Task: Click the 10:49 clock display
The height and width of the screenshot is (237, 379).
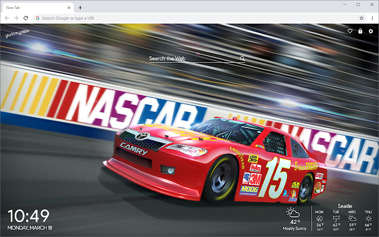Action: 28,216
